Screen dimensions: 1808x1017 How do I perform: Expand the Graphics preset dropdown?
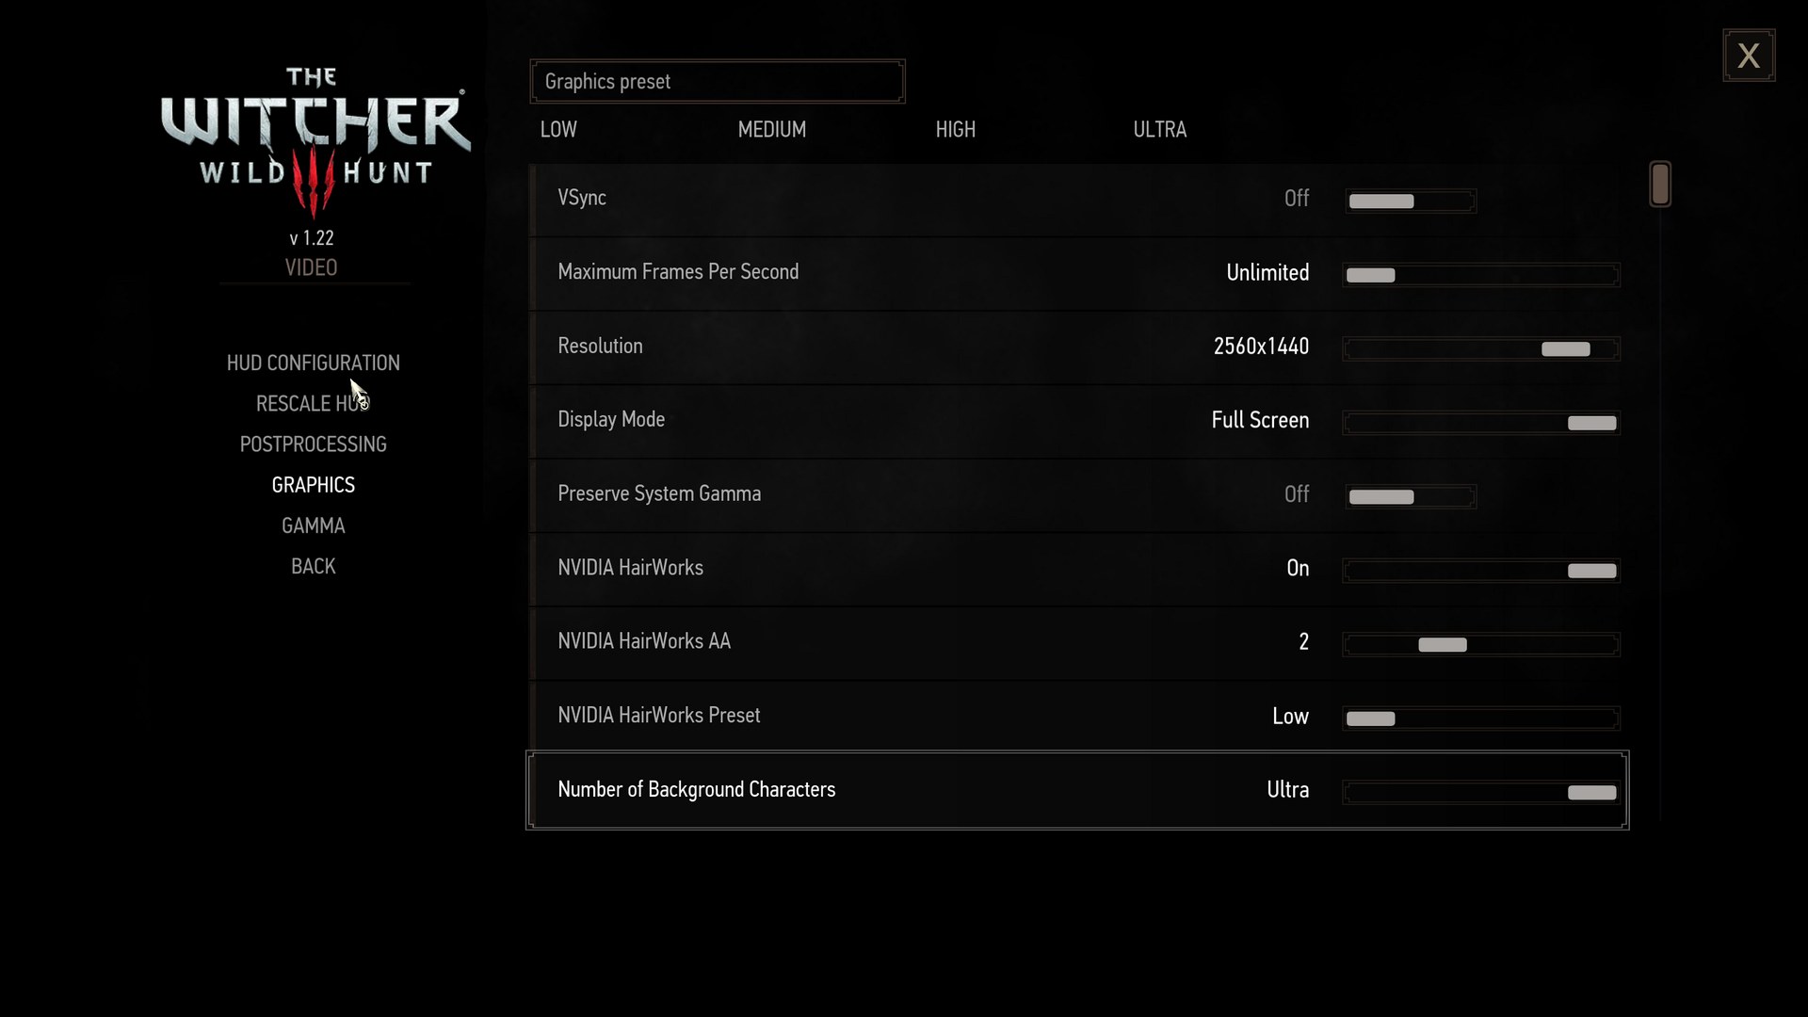tap(717, 81)
